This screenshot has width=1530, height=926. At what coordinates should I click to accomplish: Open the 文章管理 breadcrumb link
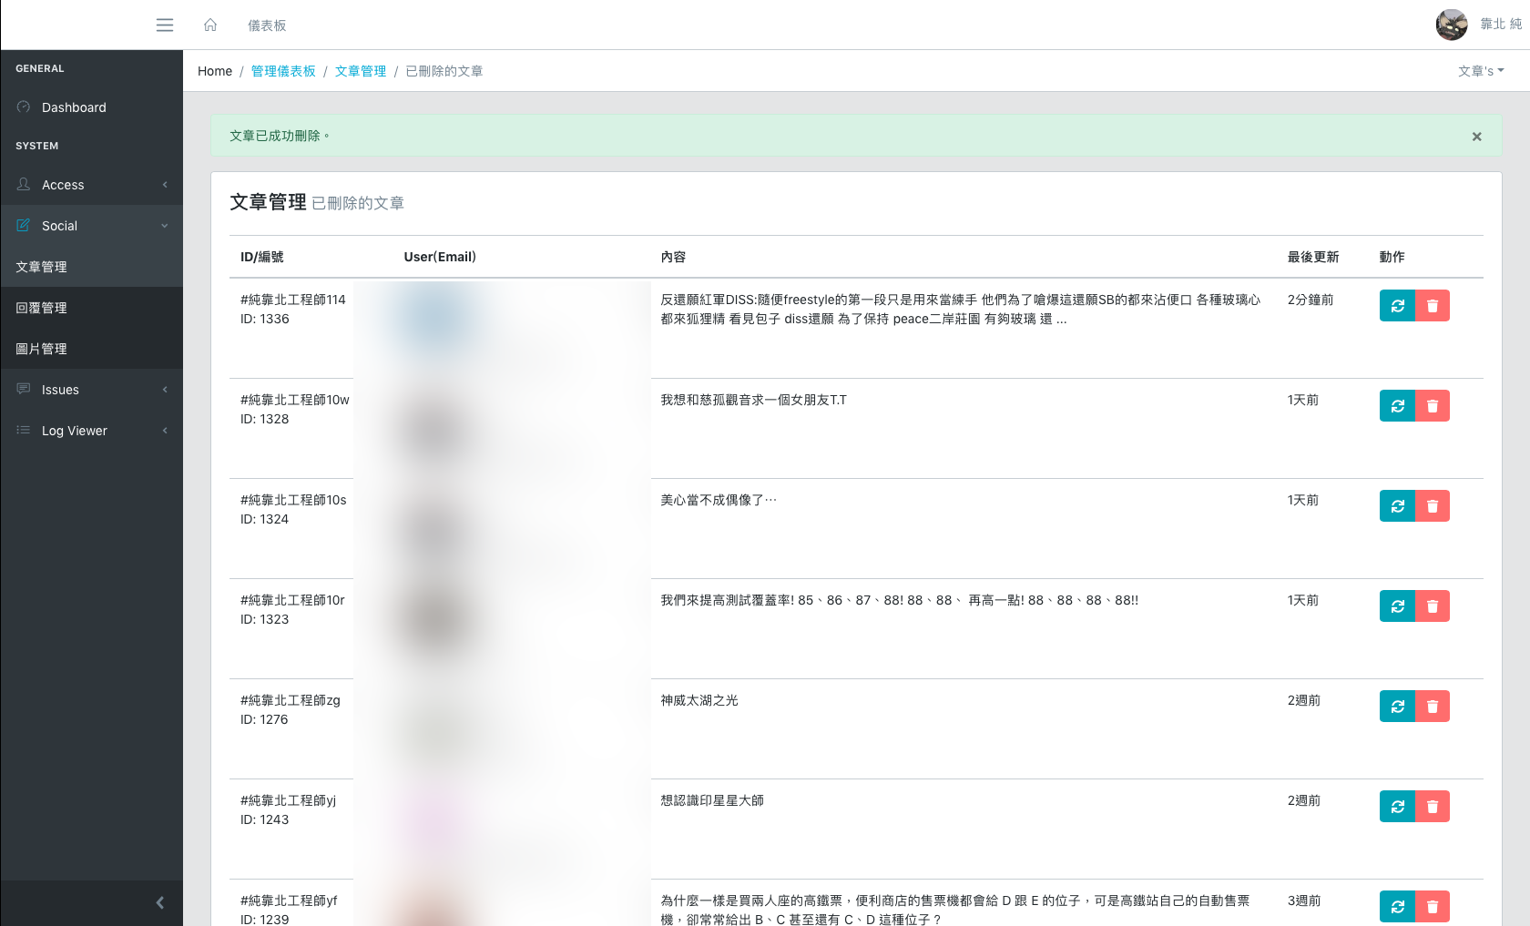(361, 71)
